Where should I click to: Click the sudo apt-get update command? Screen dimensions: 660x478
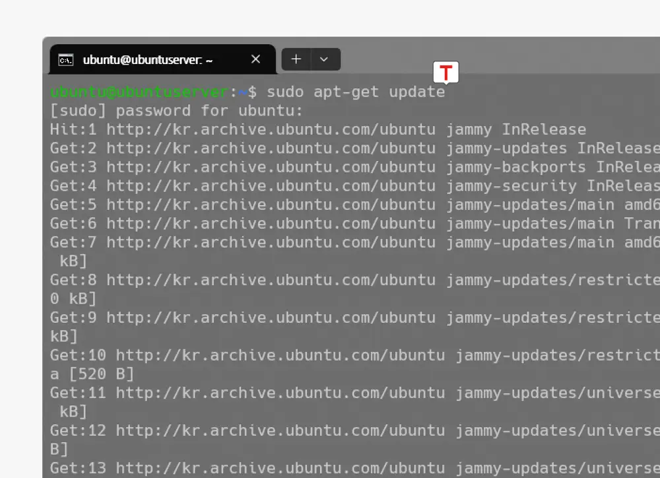(x=356, y=92)
